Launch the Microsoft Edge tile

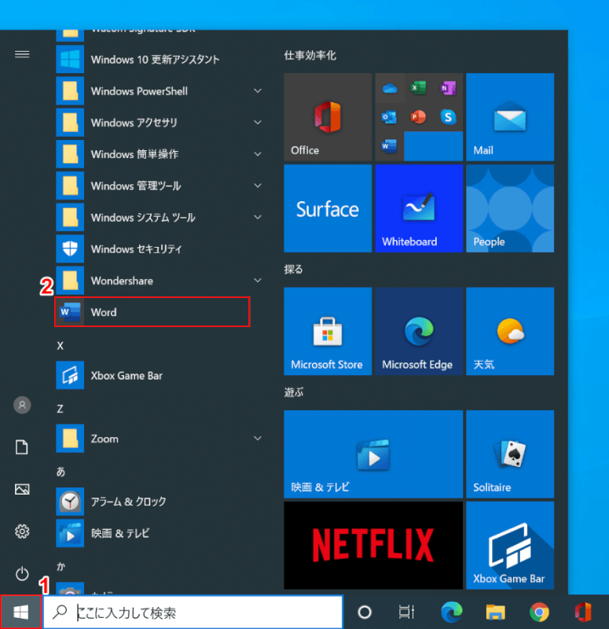point(419,331)
